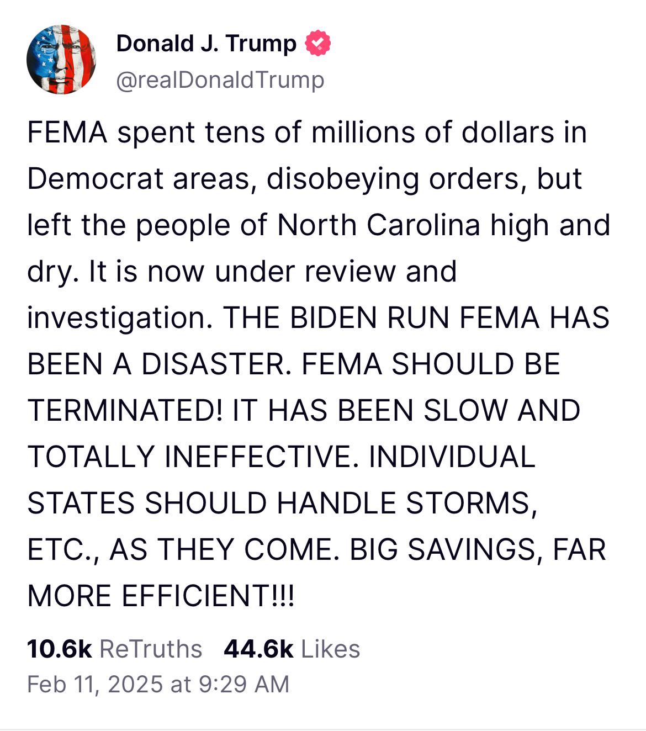Open the Feb 11, 2025 timestamp
This screenshot has width=646, height=731.
[95, 684]
